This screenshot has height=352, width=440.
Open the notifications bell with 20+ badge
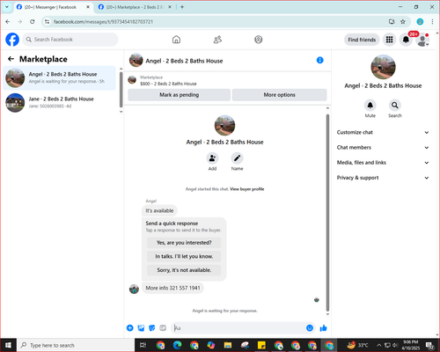[406, 40]
